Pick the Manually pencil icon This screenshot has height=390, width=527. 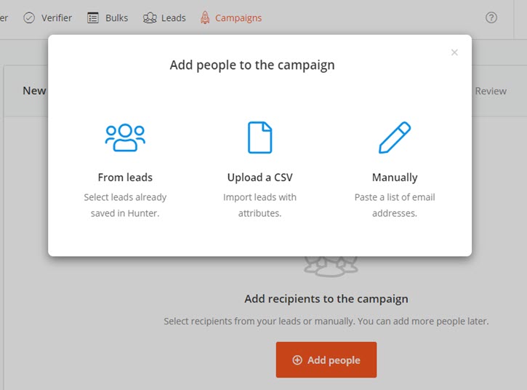coord(395,138)
